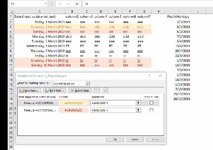Click the formula bar input showing iii
Image resolution: width=213 pixels, height=150 pixels.
coord(147,4)
